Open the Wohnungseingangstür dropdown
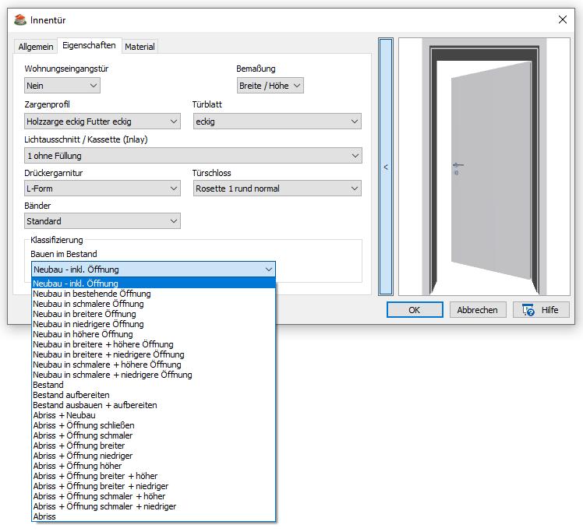583x532 pixels. 62,86
